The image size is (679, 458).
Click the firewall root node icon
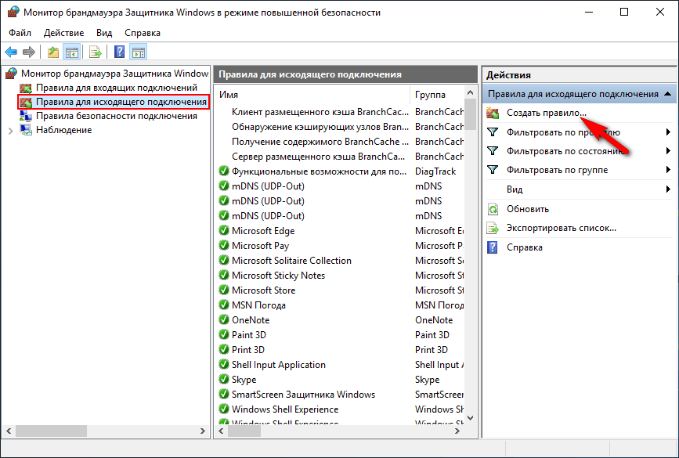(12, 74)
